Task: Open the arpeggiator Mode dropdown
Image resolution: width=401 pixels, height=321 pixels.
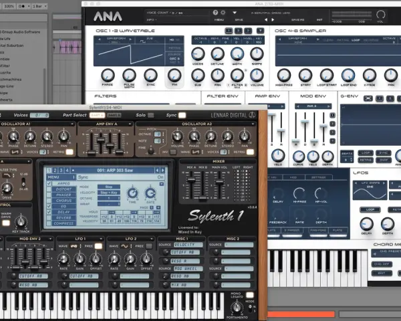Action: pyautogui.click(x=109, y=187)
